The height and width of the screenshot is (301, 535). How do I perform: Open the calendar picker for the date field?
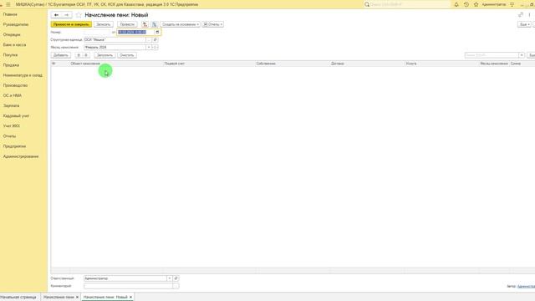click(157, 32)
